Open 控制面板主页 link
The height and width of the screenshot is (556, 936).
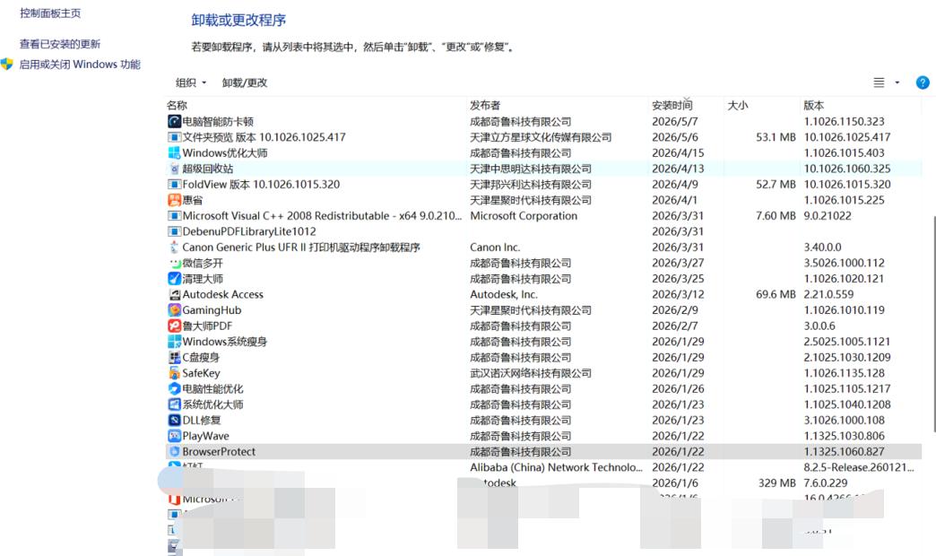pos(50,13)
